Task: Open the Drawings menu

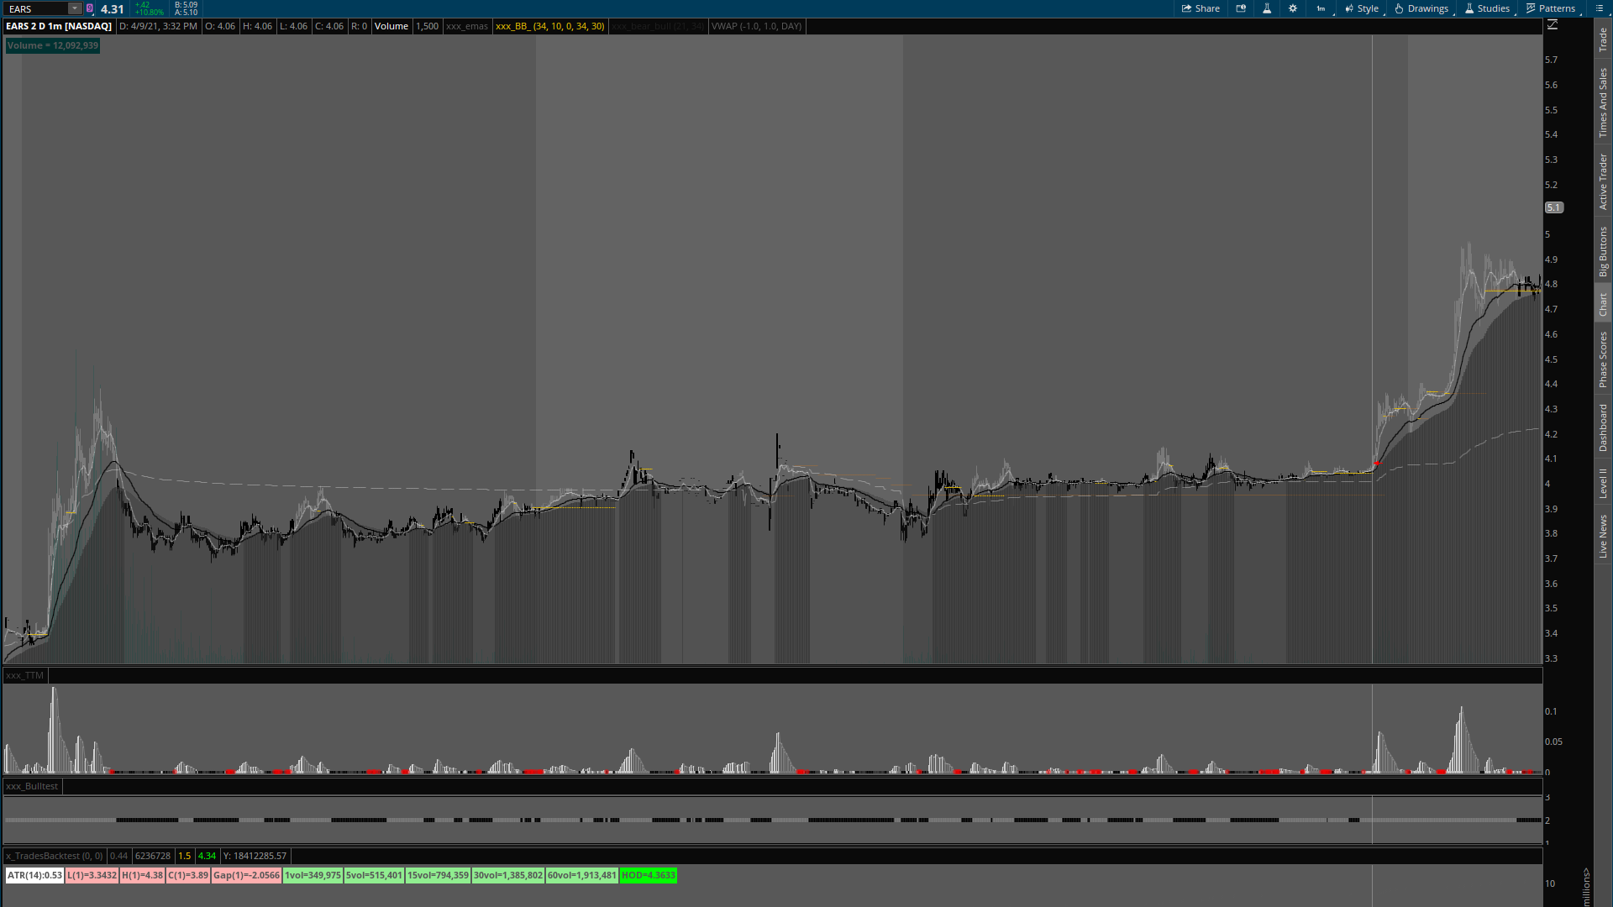Action: pos(1422,8)
